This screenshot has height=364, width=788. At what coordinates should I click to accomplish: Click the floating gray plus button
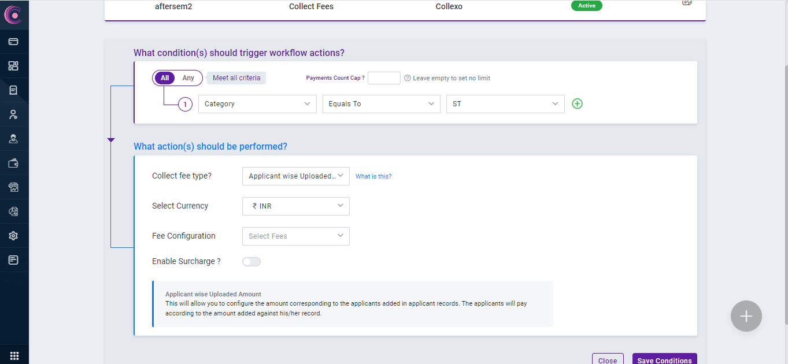(746, 316)
